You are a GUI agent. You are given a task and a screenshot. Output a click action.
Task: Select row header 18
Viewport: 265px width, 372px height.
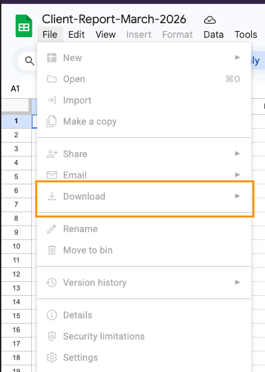point(16,357)
